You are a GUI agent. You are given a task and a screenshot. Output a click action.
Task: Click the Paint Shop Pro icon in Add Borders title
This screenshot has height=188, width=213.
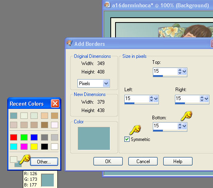[x=69, y=43]
